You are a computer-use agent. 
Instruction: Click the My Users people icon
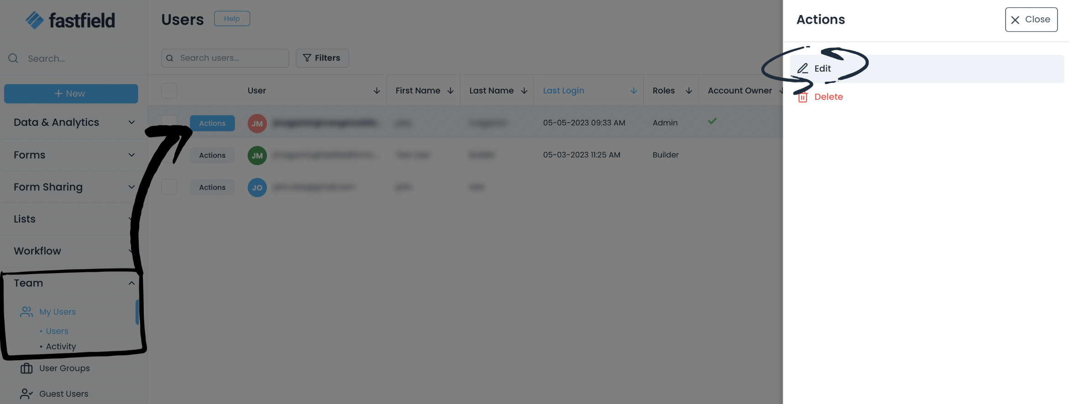click(x=26, y=312)
